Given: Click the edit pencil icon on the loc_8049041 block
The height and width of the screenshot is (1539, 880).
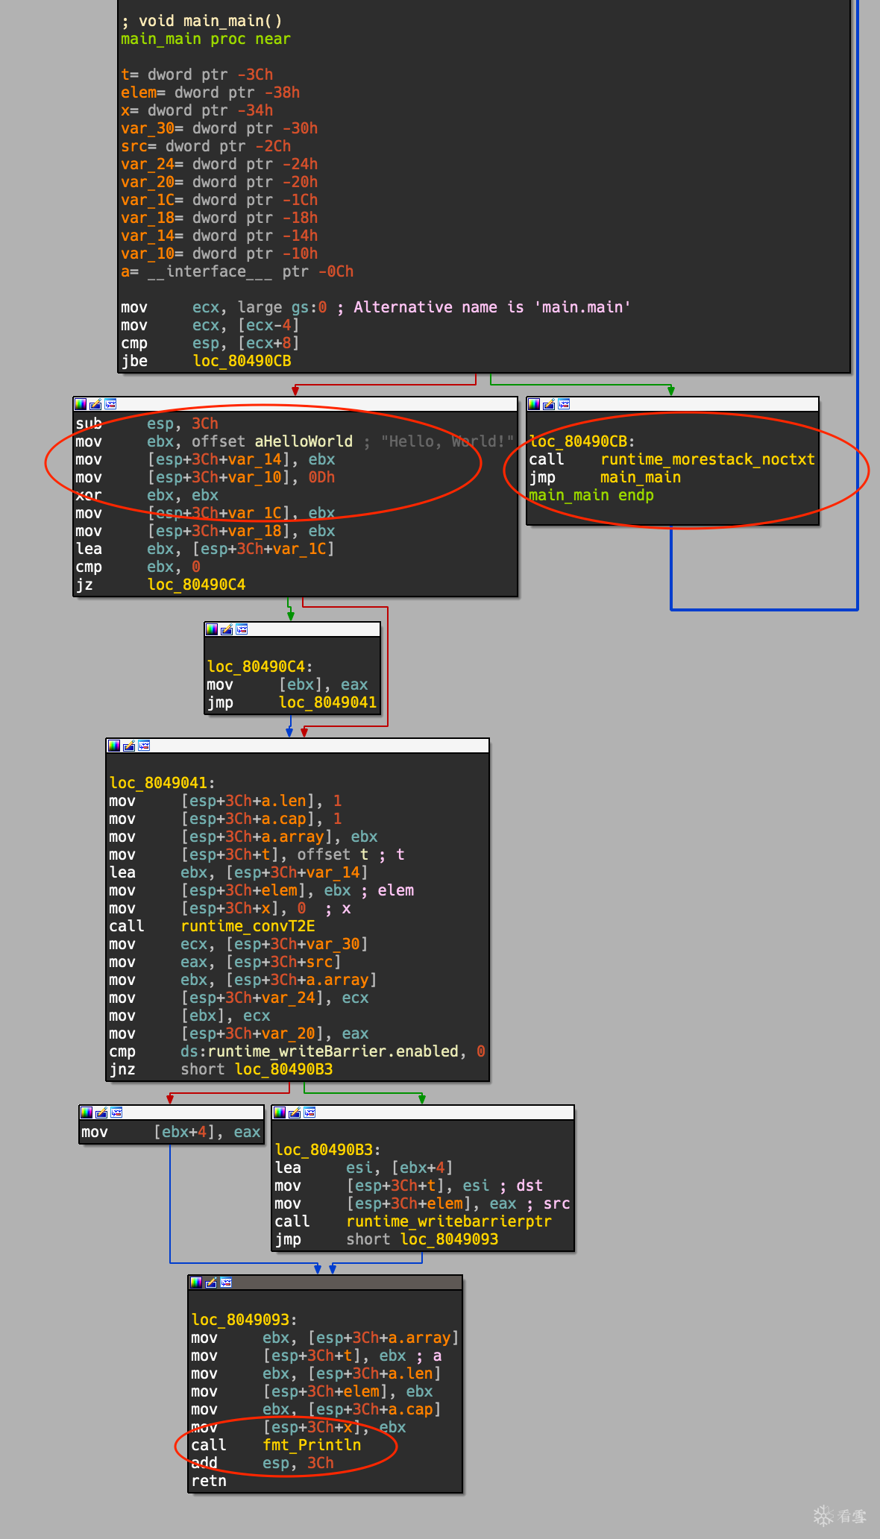Looking at the screenshot, I should click(x=129, y=746).
